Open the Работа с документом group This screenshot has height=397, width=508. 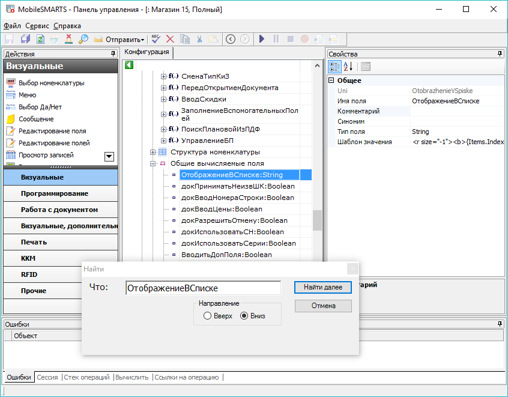click(61, 210)
